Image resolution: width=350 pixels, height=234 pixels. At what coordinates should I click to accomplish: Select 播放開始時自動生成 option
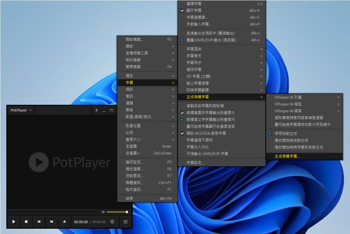tap(304, 140)
